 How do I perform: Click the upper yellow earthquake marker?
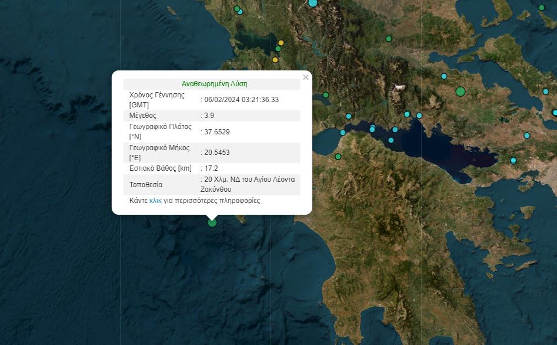[x=281, y=43]
